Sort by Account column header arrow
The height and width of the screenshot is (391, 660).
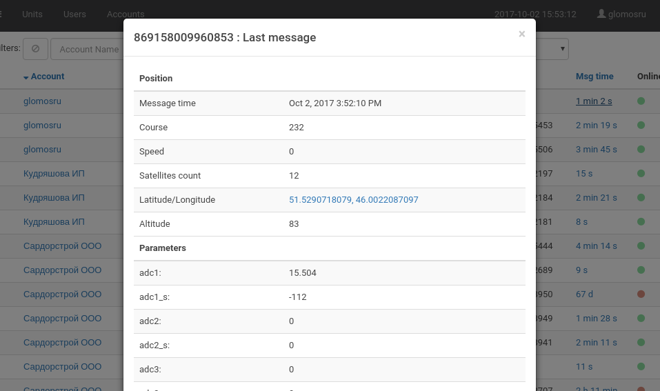26,77
